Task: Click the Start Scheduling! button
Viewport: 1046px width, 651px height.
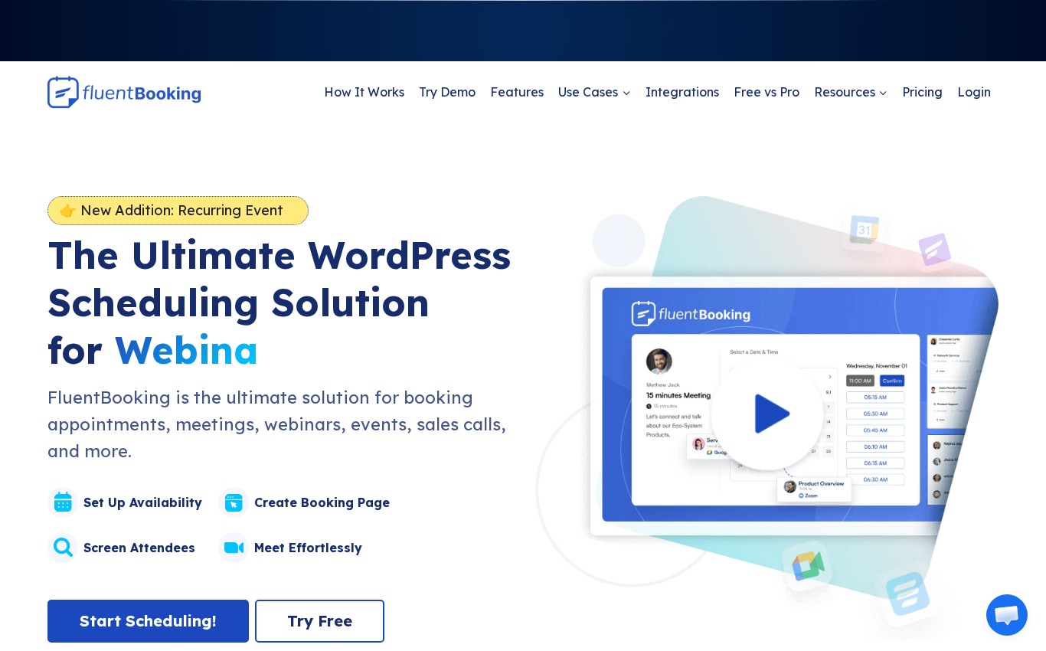Action: click(x=148, y=621)
